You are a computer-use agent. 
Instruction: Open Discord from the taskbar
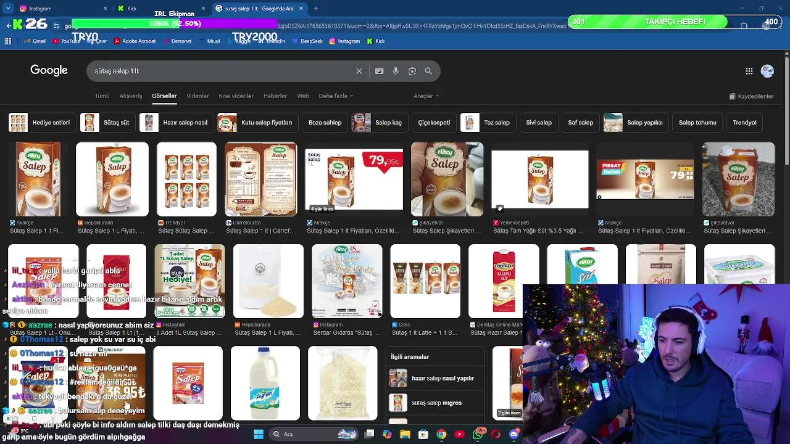click(513, 434)
